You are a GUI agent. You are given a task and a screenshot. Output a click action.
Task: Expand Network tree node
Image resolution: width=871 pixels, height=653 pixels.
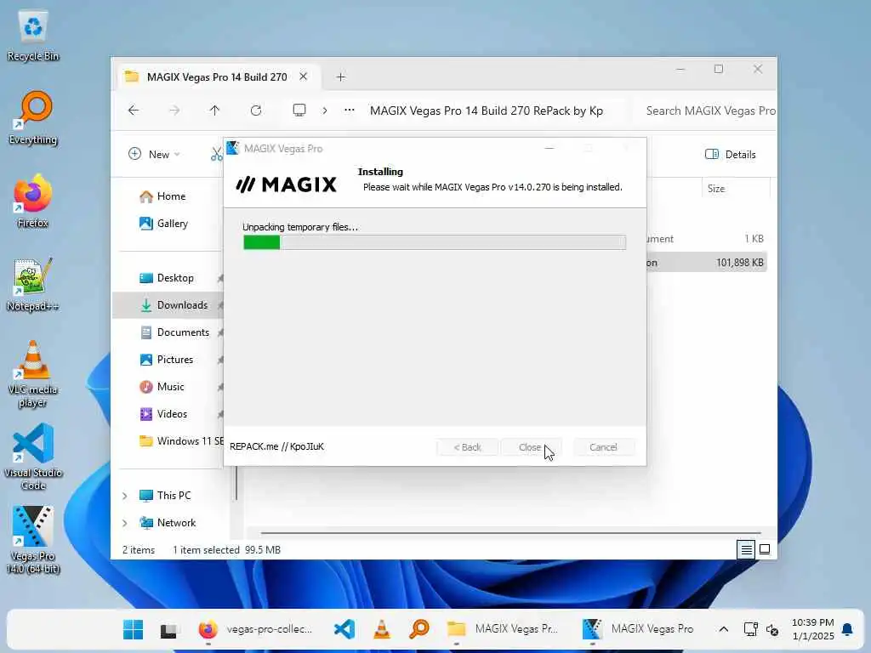125,523
